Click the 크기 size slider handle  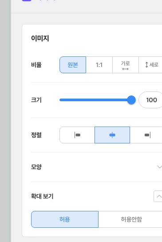[x=131, y=100]
